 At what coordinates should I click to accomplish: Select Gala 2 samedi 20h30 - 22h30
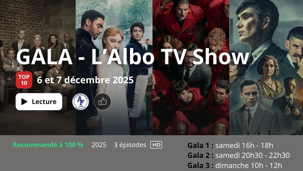coord(239,155)
